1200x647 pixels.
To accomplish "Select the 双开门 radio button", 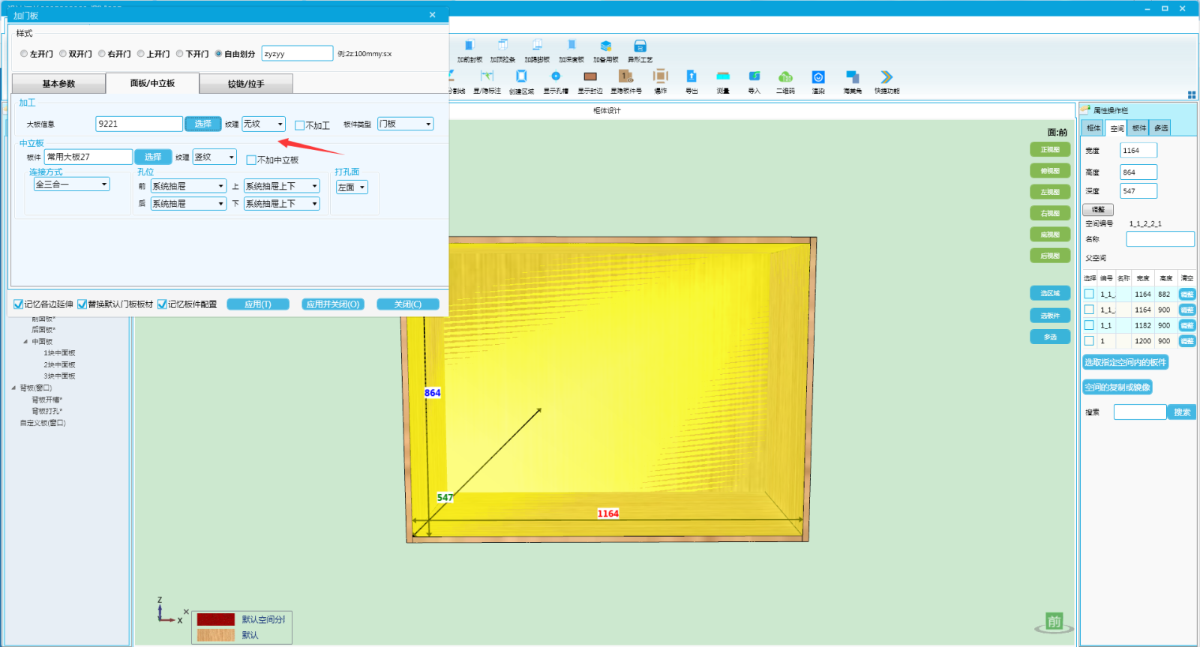I will coord(63,54).
